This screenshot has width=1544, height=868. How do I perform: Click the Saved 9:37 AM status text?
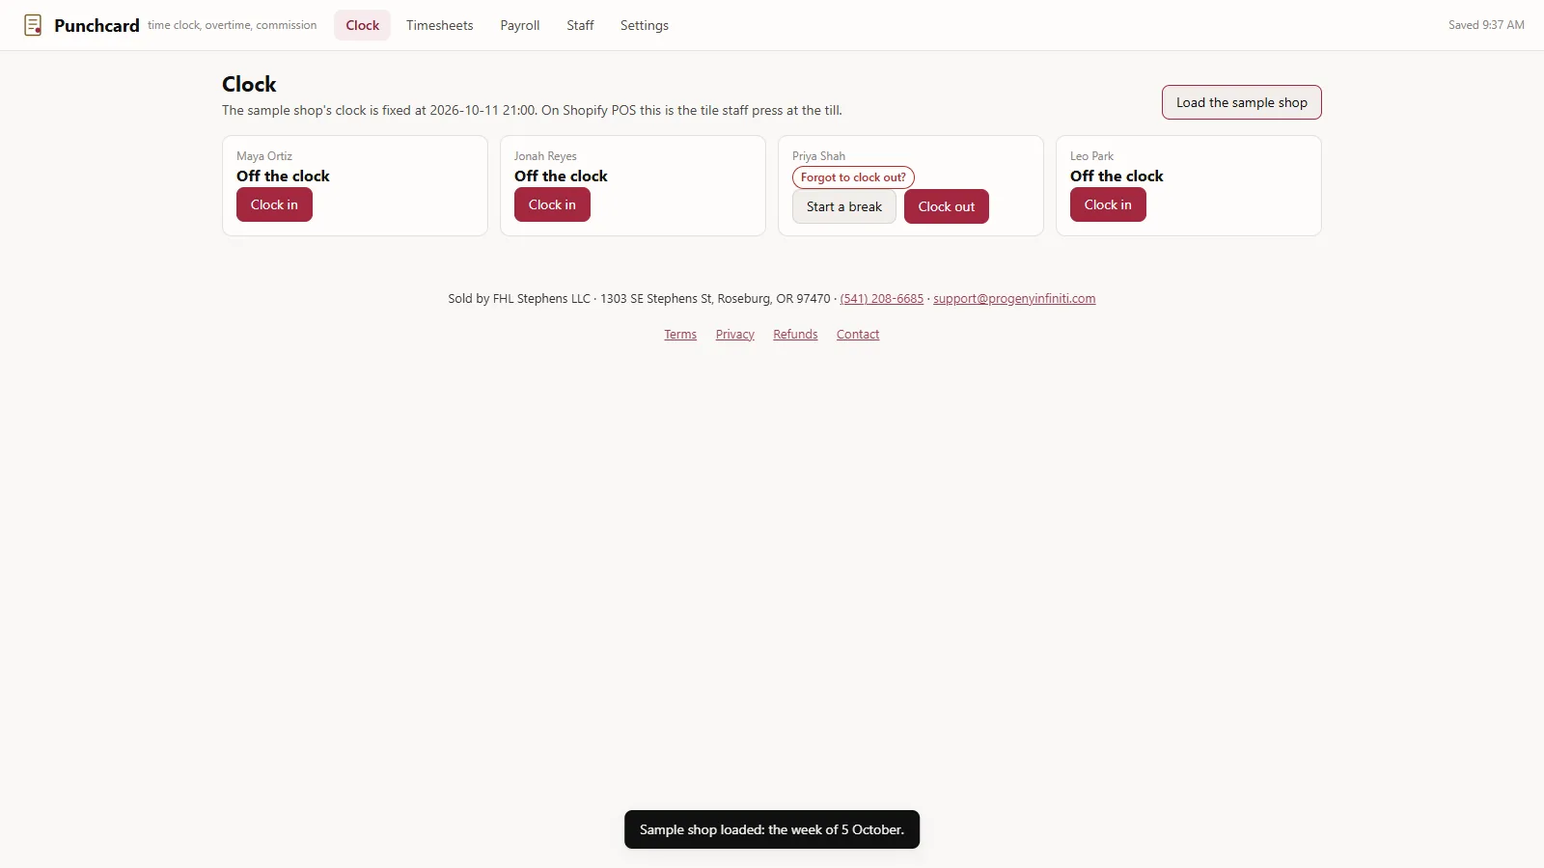pos(1486,25)
